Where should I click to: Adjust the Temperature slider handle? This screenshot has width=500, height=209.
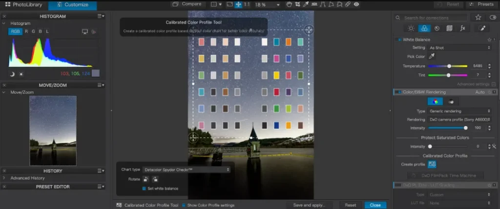449,66
